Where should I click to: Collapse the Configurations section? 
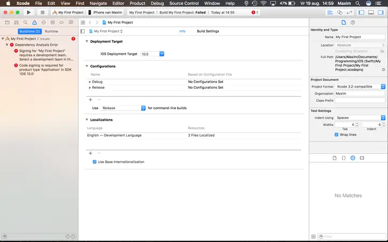(x=87, y=66)
